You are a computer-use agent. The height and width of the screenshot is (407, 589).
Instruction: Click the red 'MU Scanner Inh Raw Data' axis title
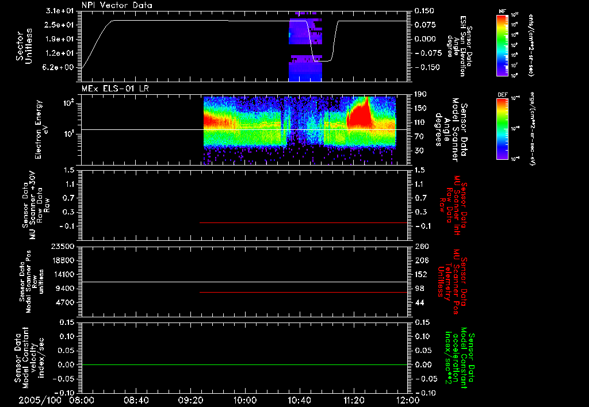(x=453, y=205)
